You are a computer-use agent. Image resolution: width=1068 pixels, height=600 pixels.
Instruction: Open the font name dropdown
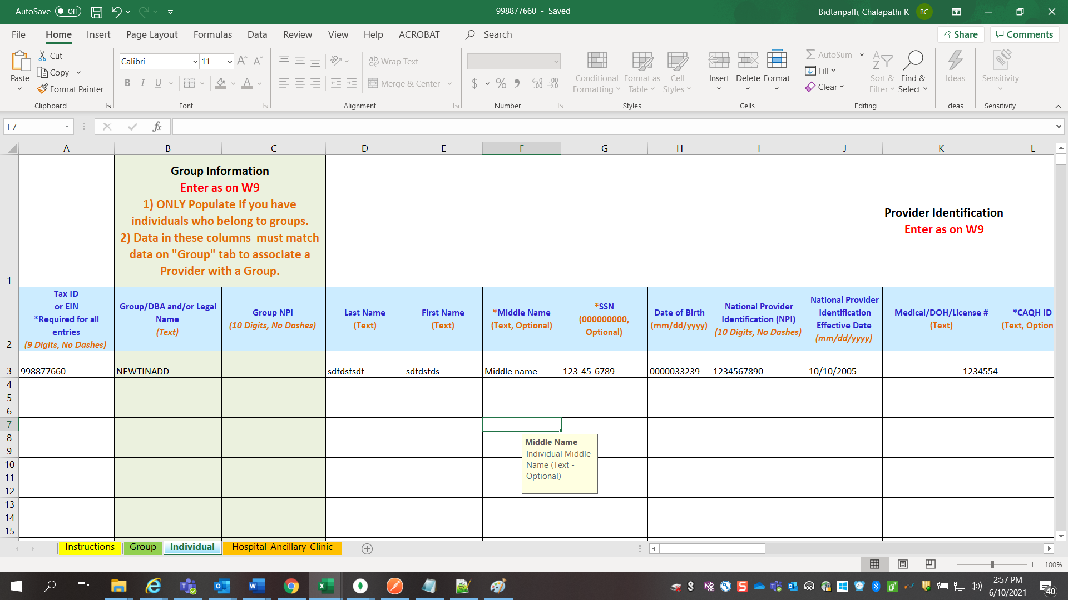195,62
